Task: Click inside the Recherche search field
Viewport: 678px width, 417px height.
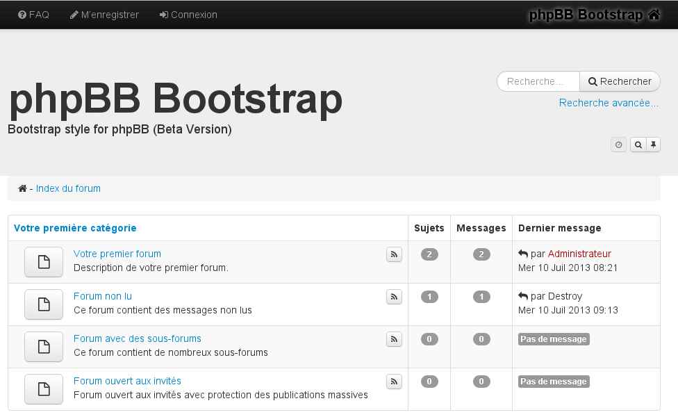Action: [538, 81]
